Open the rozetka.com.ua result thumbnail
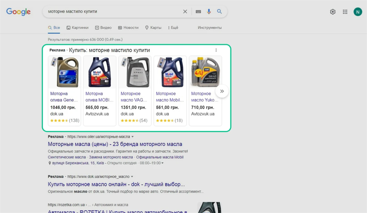This screenshot has width=367, height=213. 209,207
